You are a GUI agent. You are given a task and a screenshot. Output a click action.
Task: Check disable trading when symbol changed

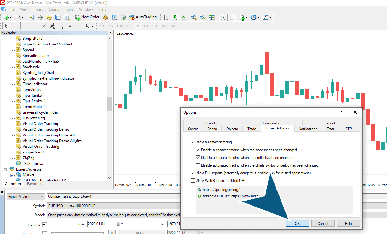pos(198,165)
